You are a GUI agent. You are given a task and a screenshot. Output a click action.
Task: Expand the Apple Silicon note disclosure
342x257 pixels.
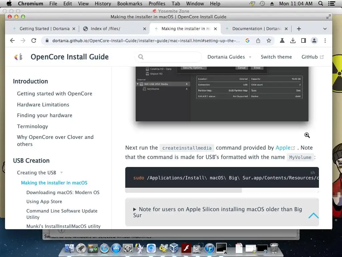click(x=217, y=212)
